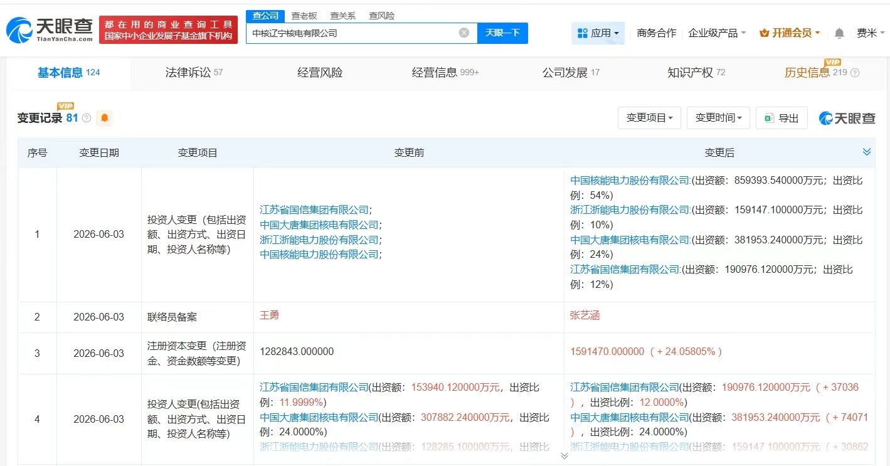Open 江苏省国信集团有限公司 in row 1 变更后 cell
The width and height of the screenshot is (890, 466).
click(x=625, y=270)
